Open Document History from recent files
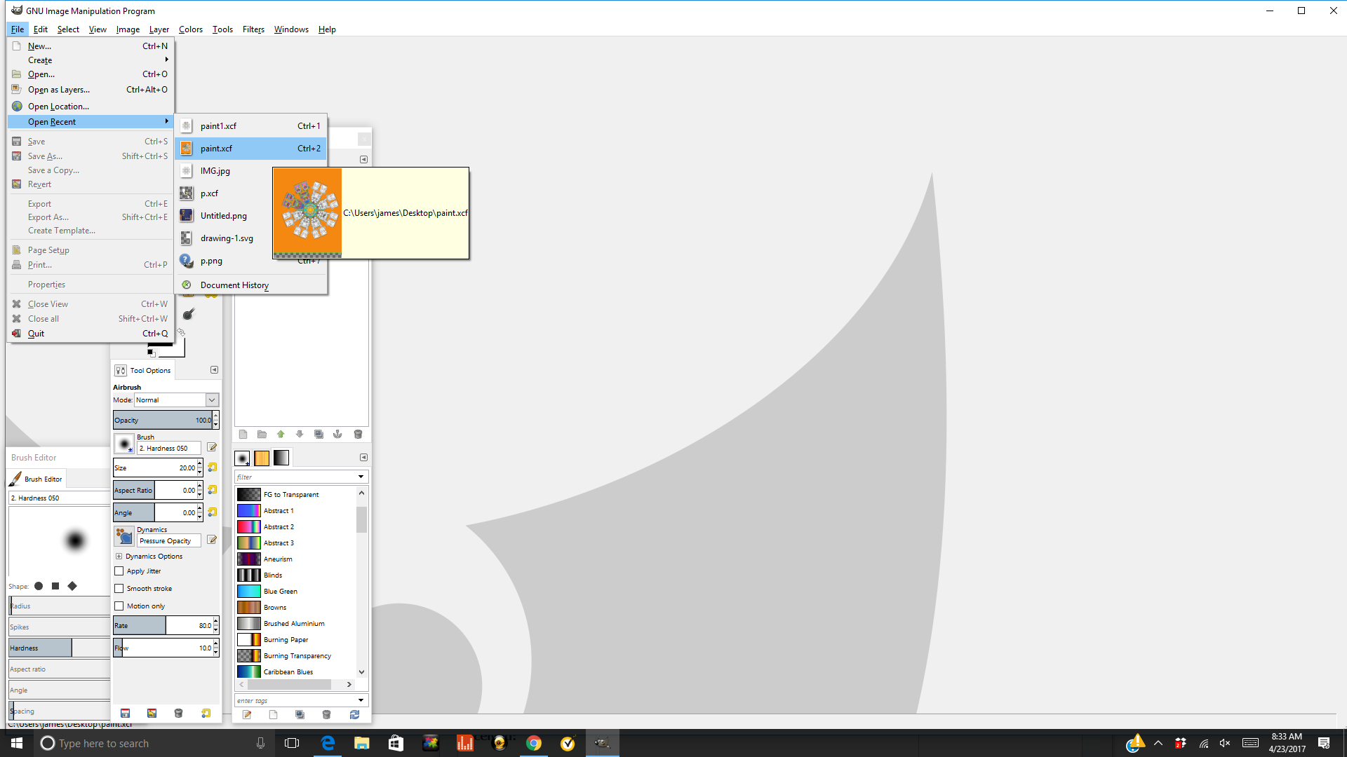 pos(251,285)
